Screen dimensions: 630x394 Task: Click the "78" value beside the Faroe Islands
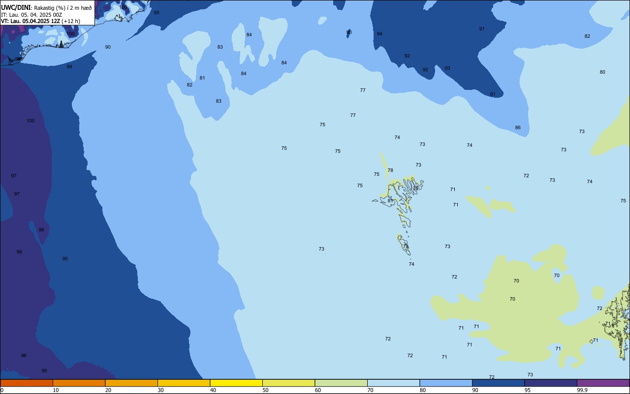390,170
